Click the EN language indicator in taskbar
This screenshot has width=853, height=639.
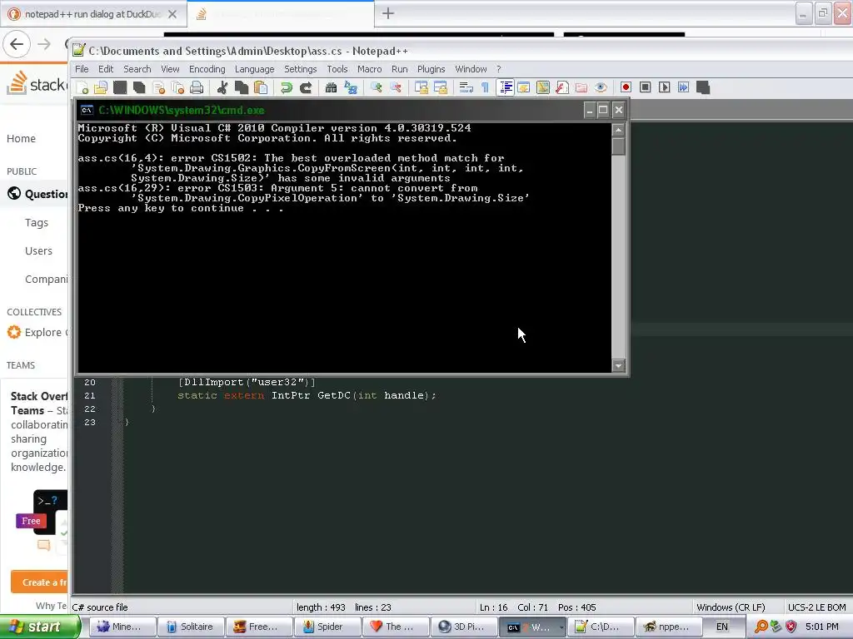(x=722, y=627)
